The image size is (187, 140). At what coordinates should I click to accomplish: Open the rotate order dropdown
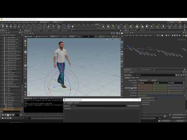click(154, 80)
